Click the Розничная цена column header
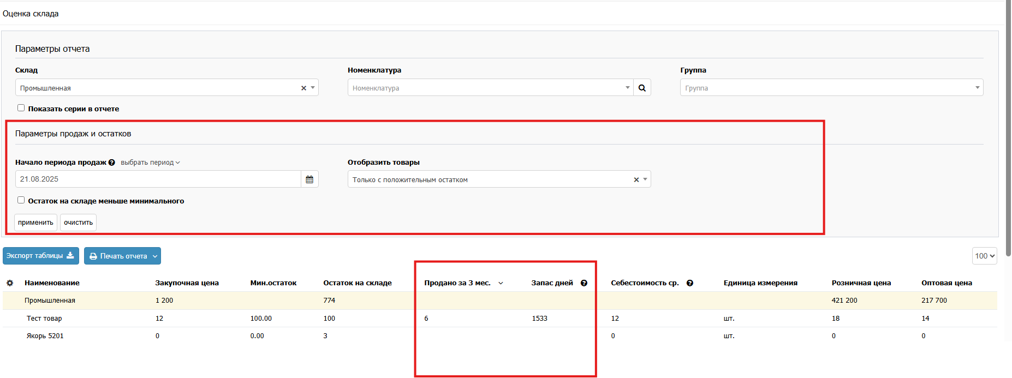The width and height of the screenshot is (1012, 378). (861, 283)
